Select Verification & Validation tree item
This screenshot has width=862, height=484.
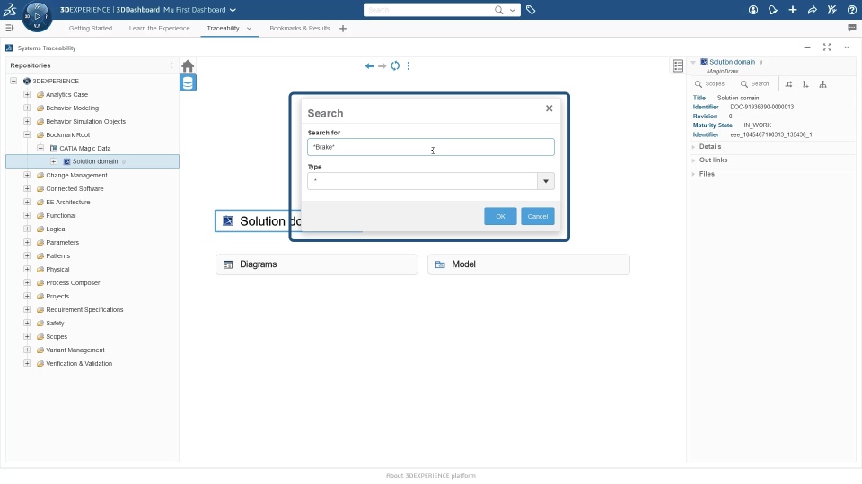(79, 363)
